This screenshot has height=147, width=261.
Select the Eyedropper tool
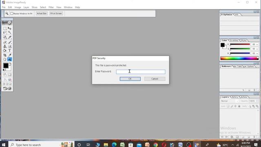click(x=10, y=55)
